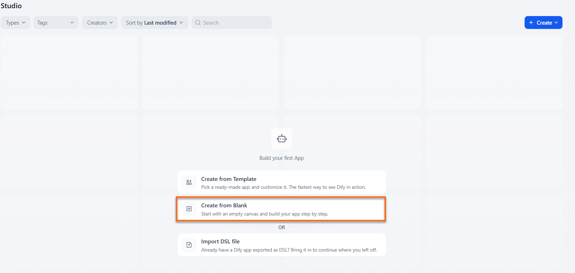Viewport: 575px width, 273px height.
Task: Click 'Already have a Dify app' description
Action: coord(289,250)
